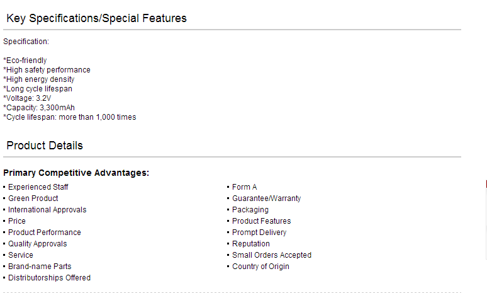Select Packaging in the right column
The height and width of the screenshot is (293, 487).
(x=250, y=210)
